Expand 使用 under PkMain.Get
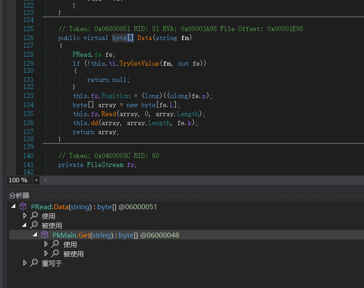The image size is (364, 288). click(46, 244)
